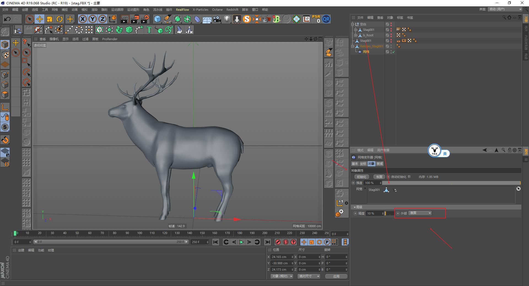Enable the 自动初始化 checkbox
The height and width of the screenshot is (286, 529).
coord(409,177)
